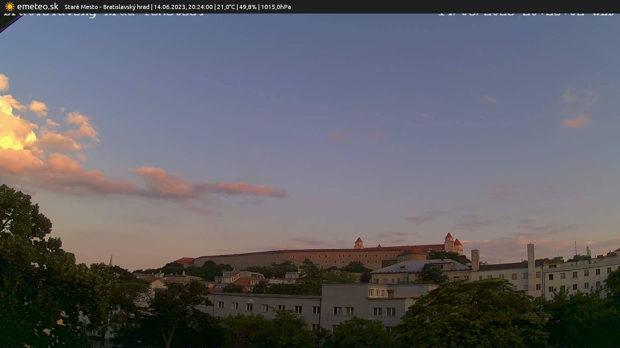Click the church spire above the trees
Screen dimensions: 620x348
point(111,260)
